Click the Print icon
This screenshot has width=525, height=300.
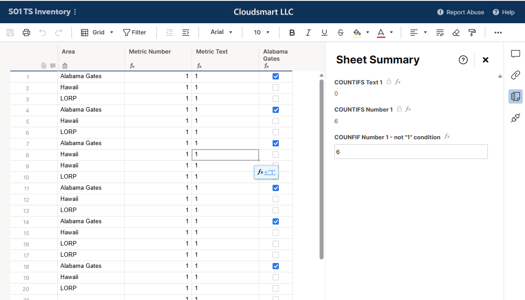coord(26,33)
